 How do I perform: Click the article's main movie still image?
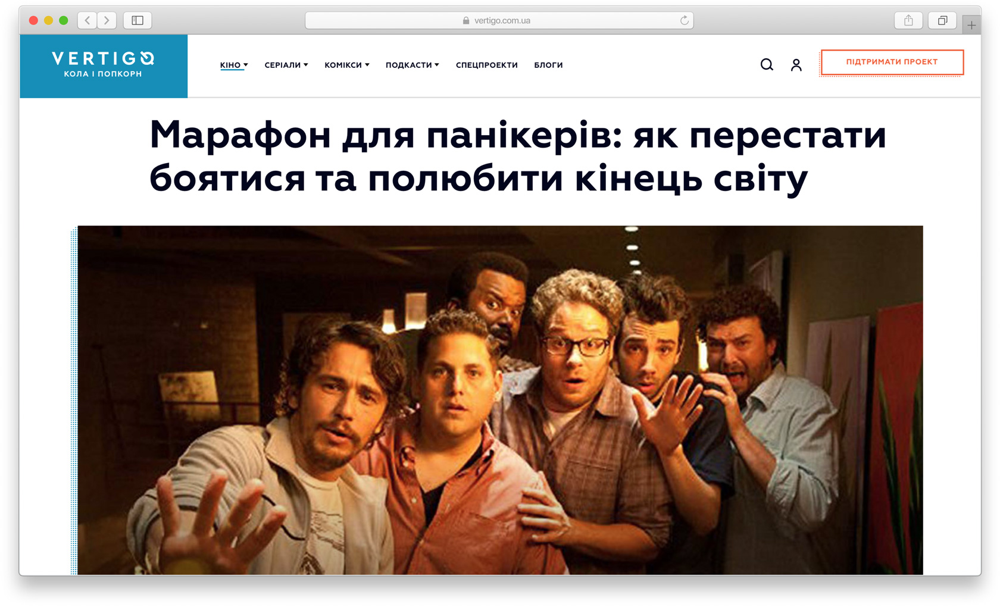click(x=500, y=399)
